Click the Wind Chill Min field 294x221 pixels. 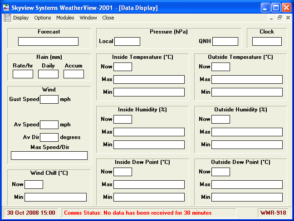55,197
